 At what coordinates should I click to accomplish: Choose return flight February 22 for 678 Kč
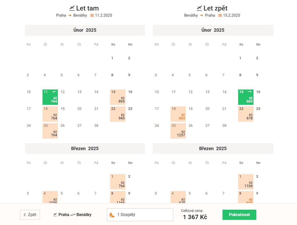click(x=246, y=114)
